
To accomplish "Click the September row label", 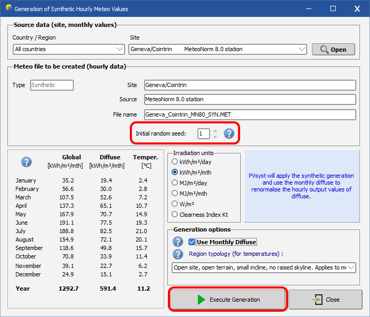I will point(29,248).
